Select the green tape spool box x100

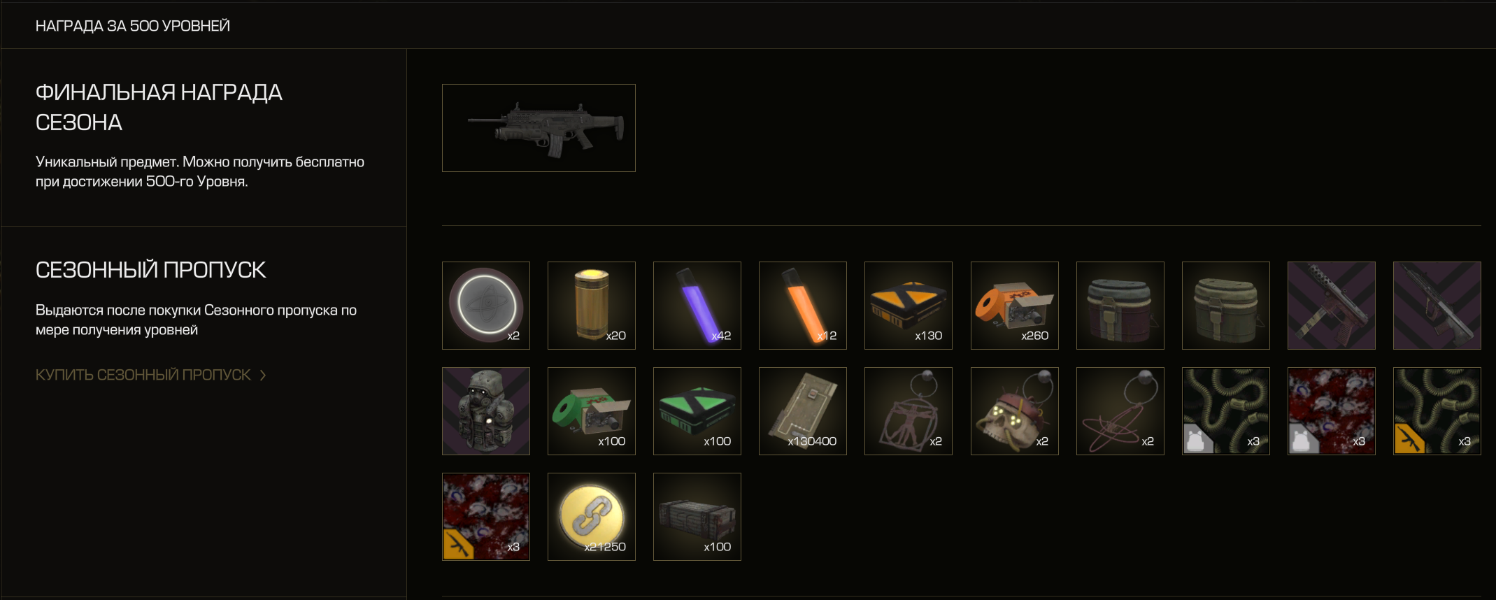592,411
